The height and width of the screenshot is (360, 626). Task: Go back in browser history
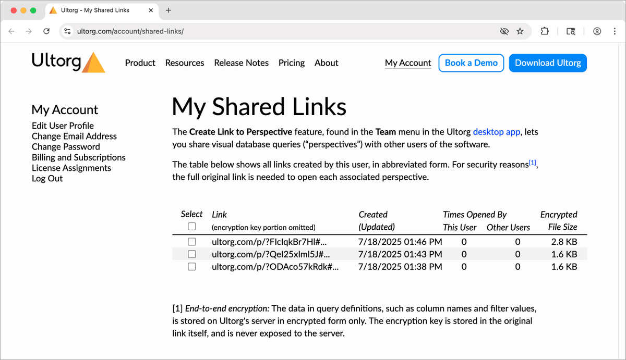[x=11, y=31]
